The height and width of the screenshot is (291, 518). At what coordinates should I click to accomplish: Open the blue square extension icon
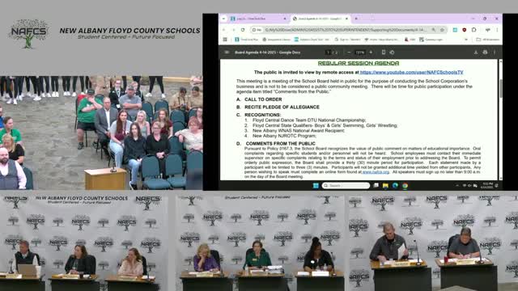pyautogui.click(x=455, y=30)
